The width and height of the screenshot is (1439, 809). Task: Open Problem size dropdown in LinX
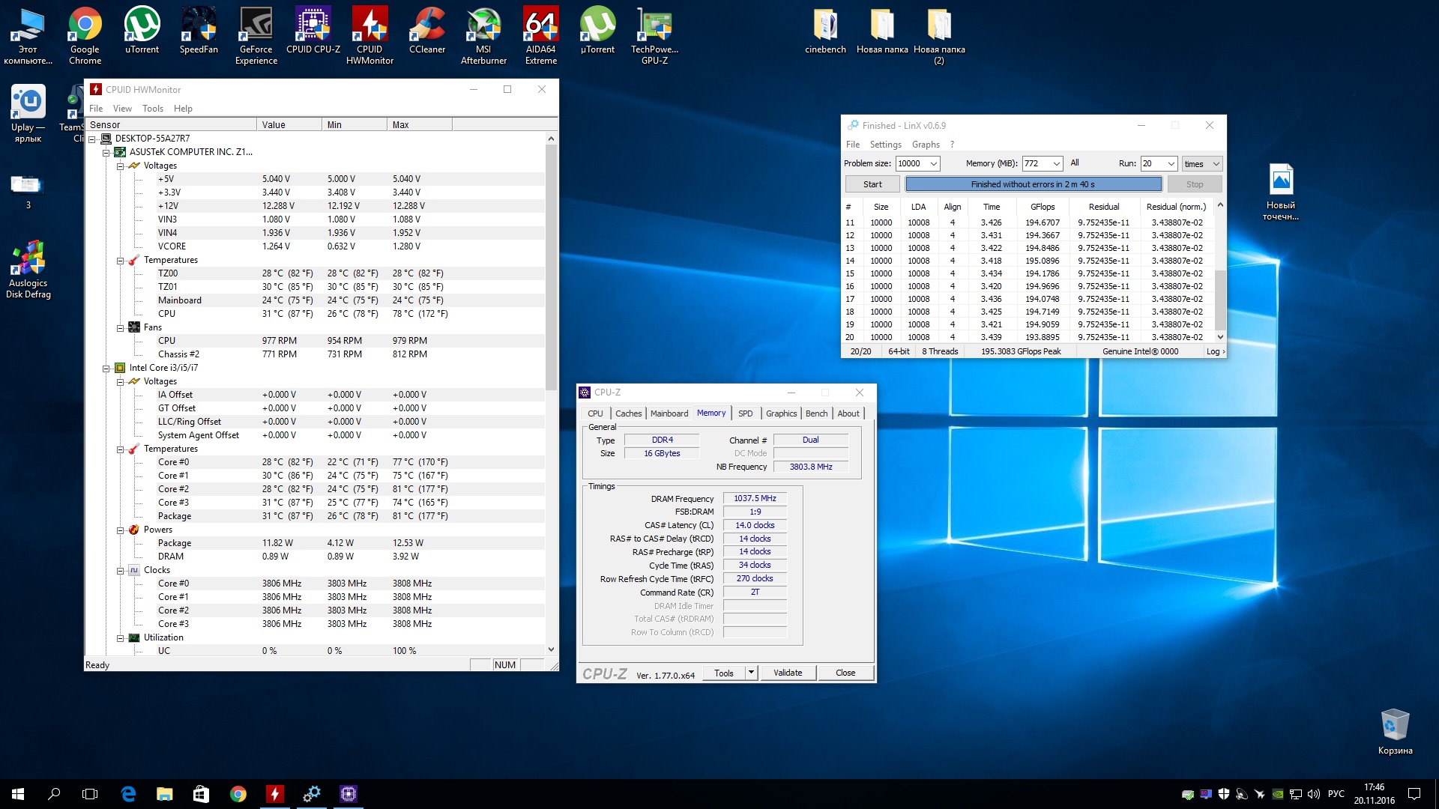click(x=934, y=163)
